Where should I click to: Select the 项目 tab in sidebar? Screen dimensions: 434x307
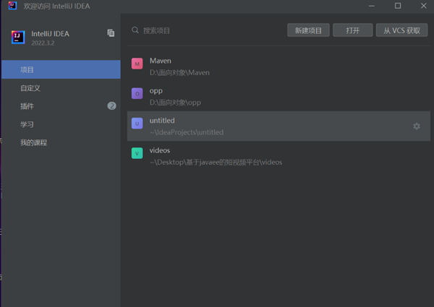tap(60, 69)
